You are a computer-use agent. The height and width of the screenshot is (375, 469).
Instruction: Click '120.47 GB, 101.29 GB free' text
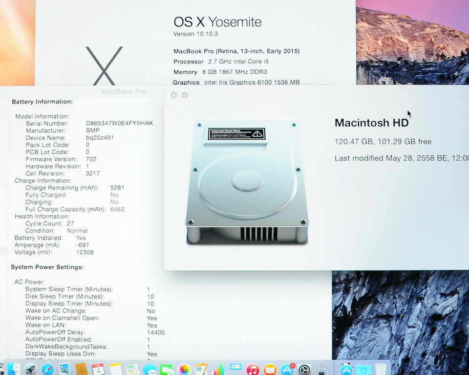383,142
